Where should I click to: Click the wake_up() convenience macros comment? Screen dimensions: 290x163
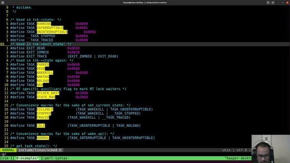(62, 134)
